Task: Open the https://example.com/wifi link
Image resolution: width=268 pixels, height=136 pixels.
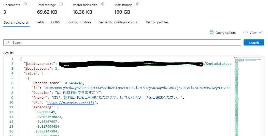Action: coord(71,102)
